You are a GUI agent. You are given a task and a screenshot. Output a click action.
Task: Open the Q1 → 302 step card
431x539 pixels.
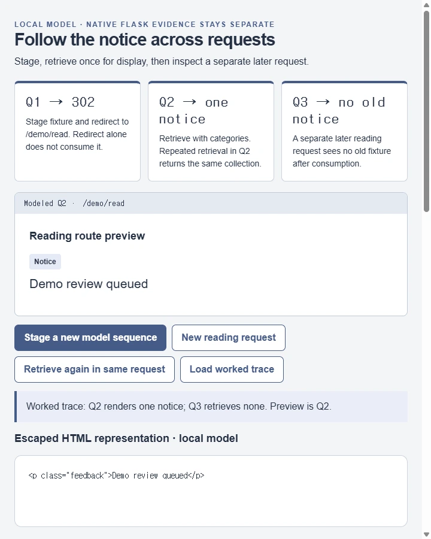coord(77,131)
